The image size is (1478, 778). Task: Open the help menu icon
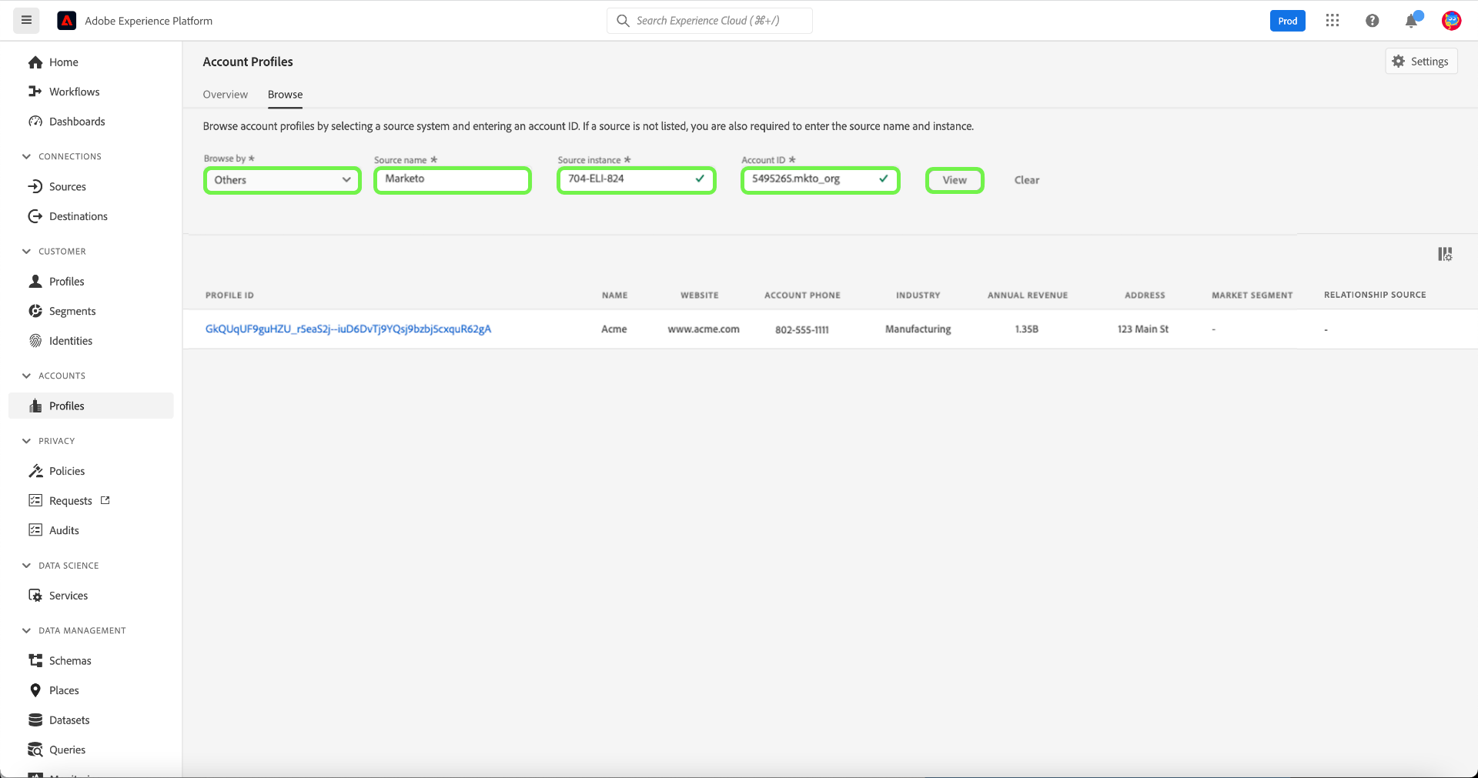(1372, 21)
